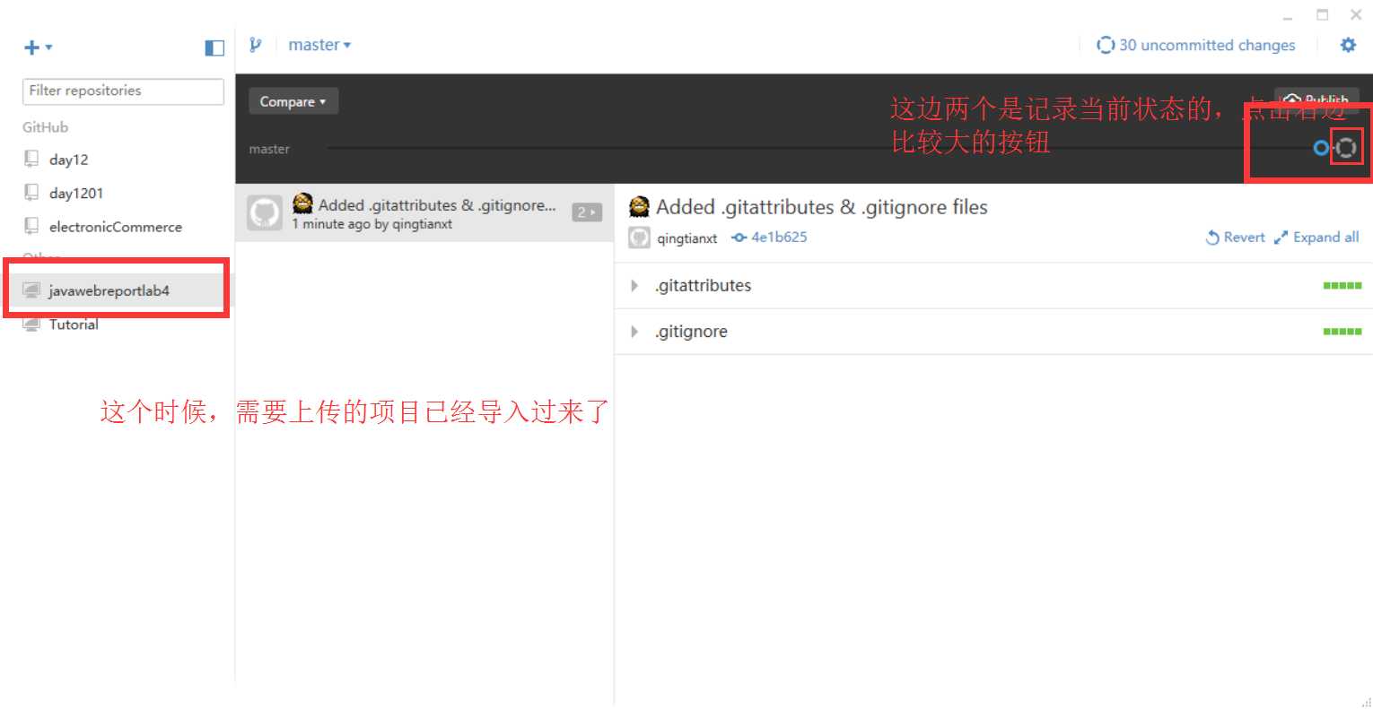Click the .gitattributes green change indicator
Viewport: 1373px width, 709px height.
(1342, 286)
